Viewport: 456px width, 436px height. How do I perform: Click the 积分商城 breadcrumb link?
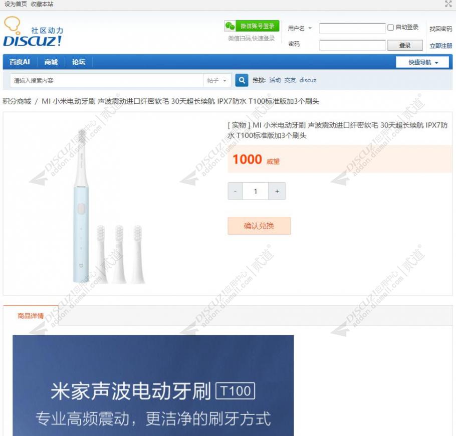tap(17, 101)
